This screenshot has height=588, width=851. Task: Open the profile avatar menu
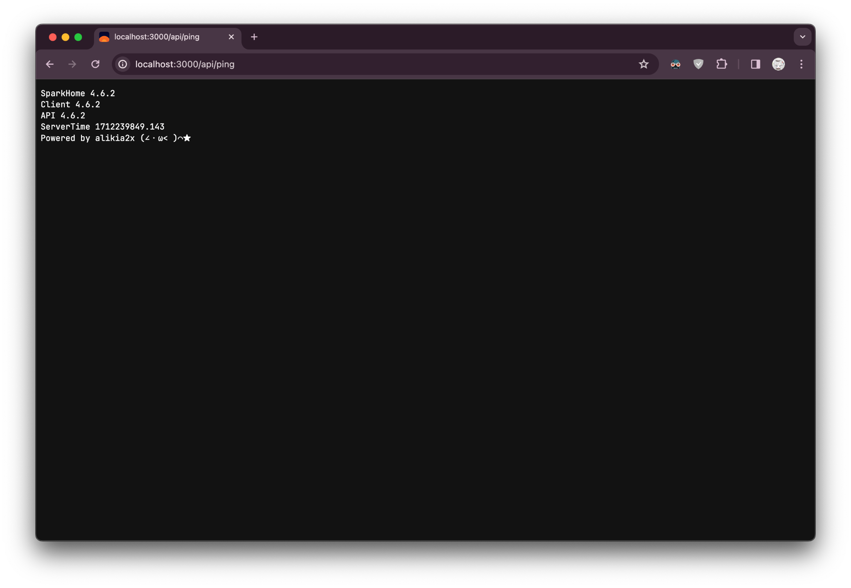coord(778,64)
